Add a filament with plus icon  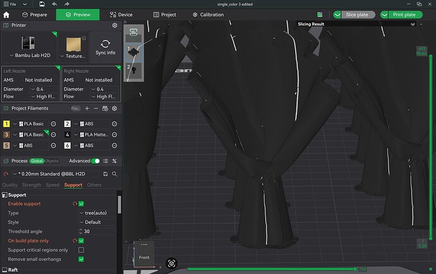pos(87,109)
